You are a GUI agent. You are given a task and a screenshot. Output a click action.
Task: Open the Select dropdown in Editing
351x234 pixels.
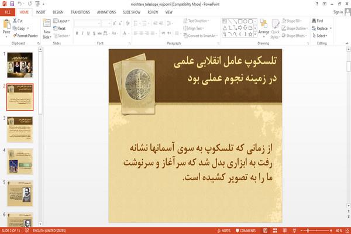pos(319,36)
